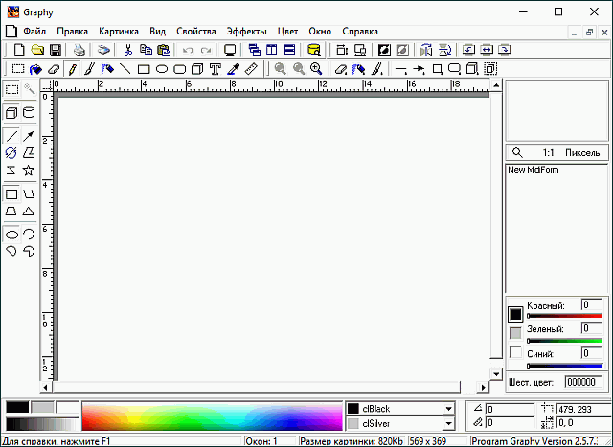Select the Cut scissors icon

coord(127,50)
